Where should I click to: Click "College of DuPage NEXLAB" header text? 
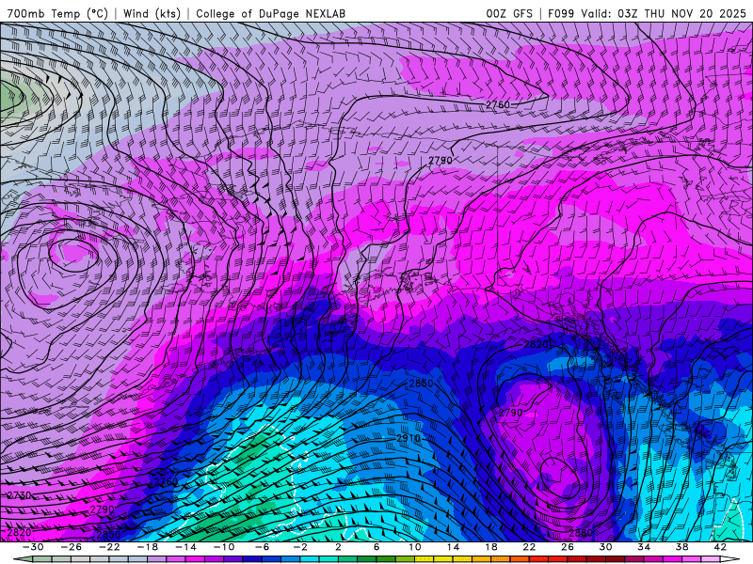tap(270, 13)
